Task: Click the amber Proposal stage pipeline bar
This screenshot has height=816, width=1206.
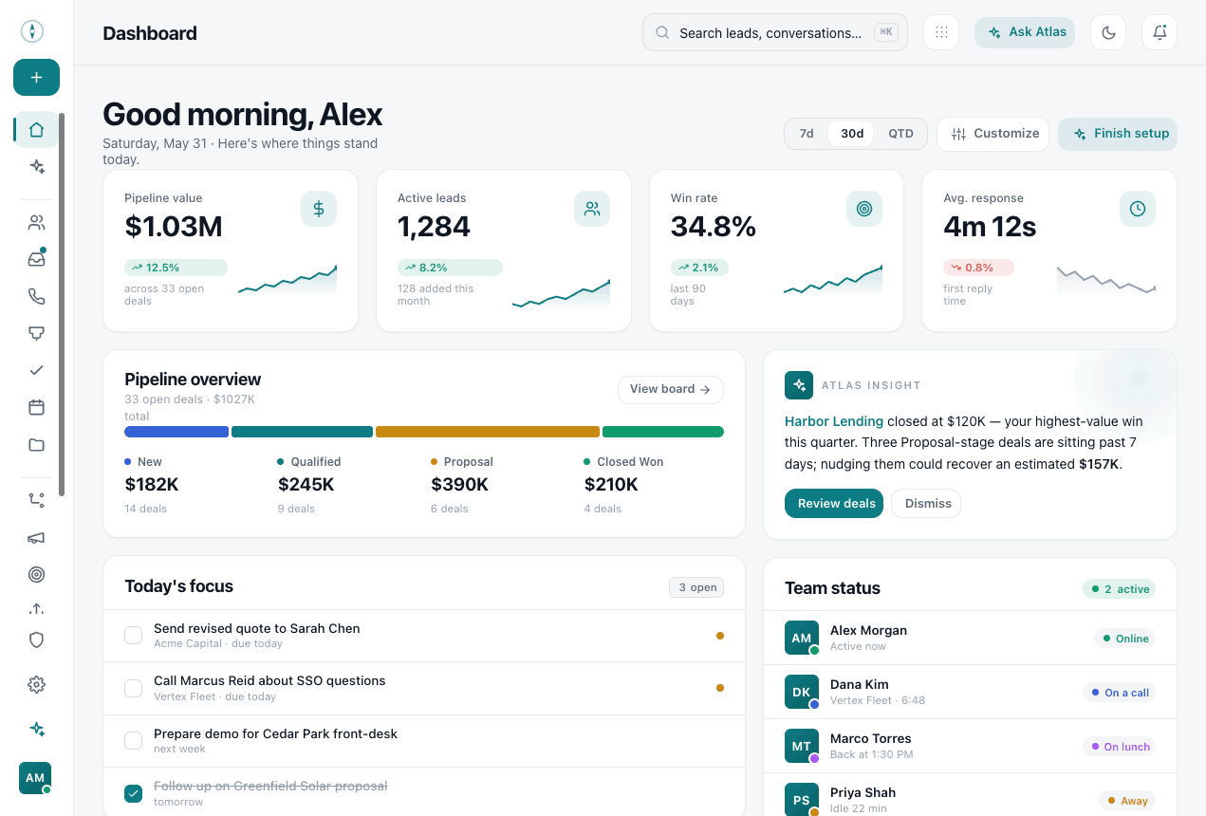Action: (488, 432)
